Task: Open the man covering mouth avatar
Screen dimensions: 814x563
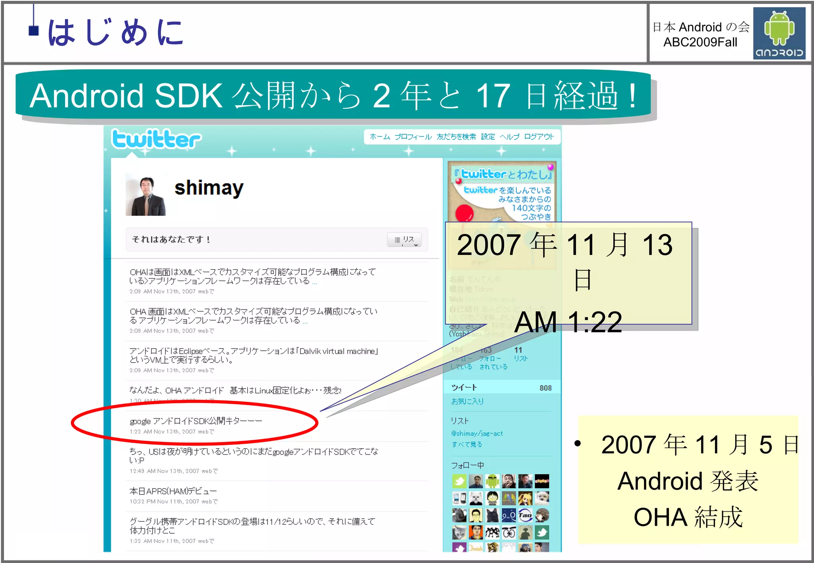Action: [x=509, y=481]
